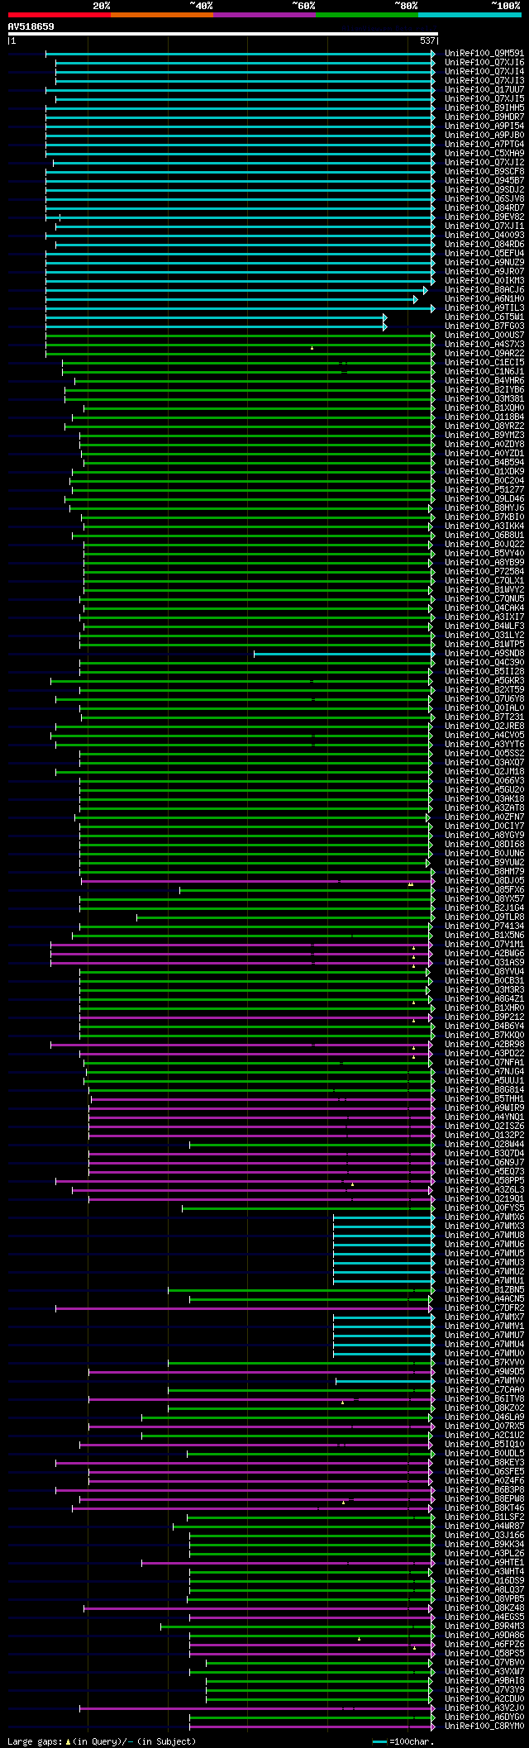This screenshot has height=1748, width=529.
Task: Click the orange ~40% identity legend swatch
Action: coord(162,15)
